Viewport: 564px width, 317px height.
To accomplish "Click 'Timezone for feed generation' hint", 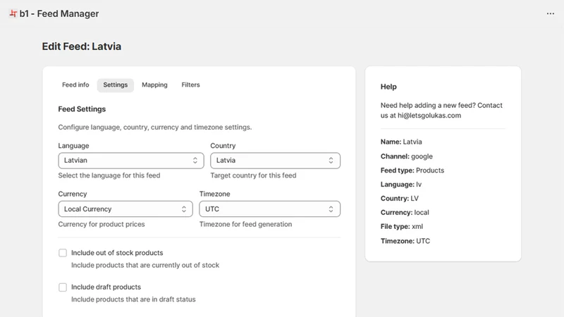I will pyautogui.click(x=245, y=224).
